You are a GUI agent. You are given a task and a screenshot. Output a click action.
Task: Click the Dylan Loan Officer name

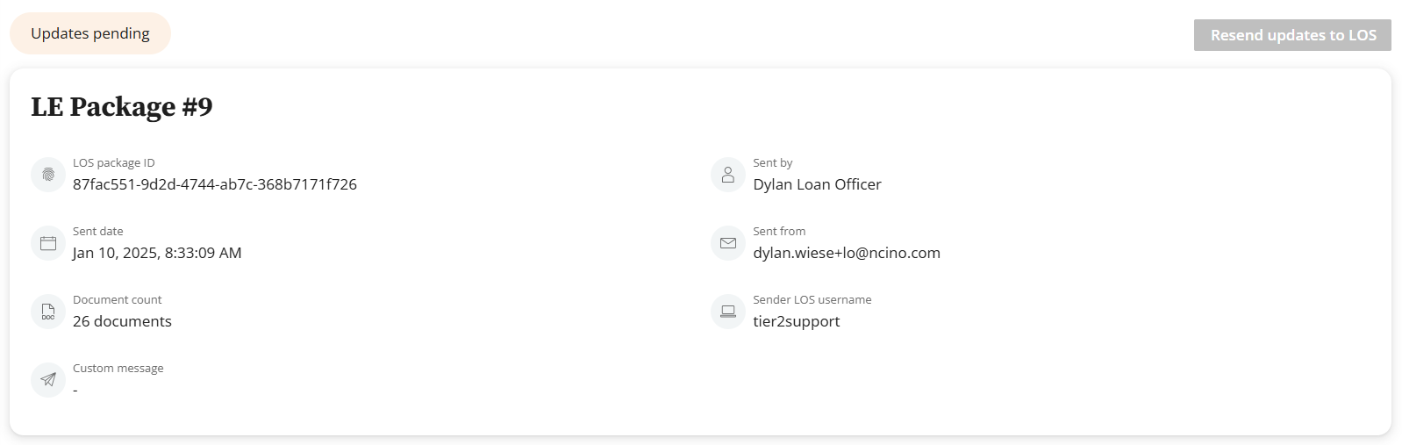(x=817, y=184)
